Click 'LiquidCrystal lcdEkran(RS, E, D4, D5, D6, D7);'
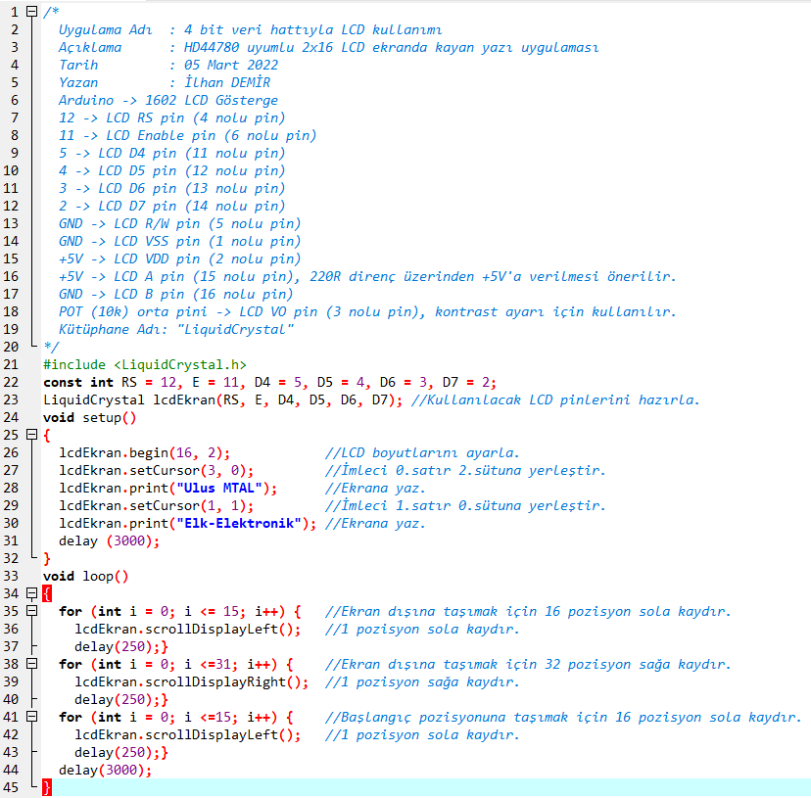Viewport: 811px width, 798px height. coord(223,400)
